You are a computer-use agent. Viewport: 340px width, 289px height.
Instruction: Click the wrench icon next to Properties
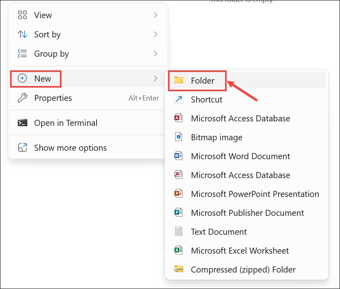coord(23,98)
